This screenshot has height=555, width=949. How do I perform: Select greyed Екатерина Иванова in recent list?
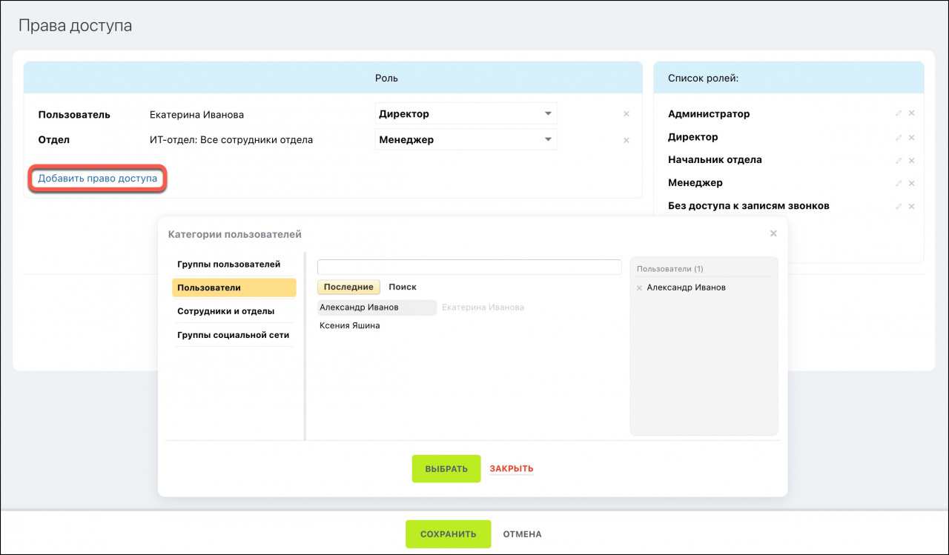pos(483,308)
